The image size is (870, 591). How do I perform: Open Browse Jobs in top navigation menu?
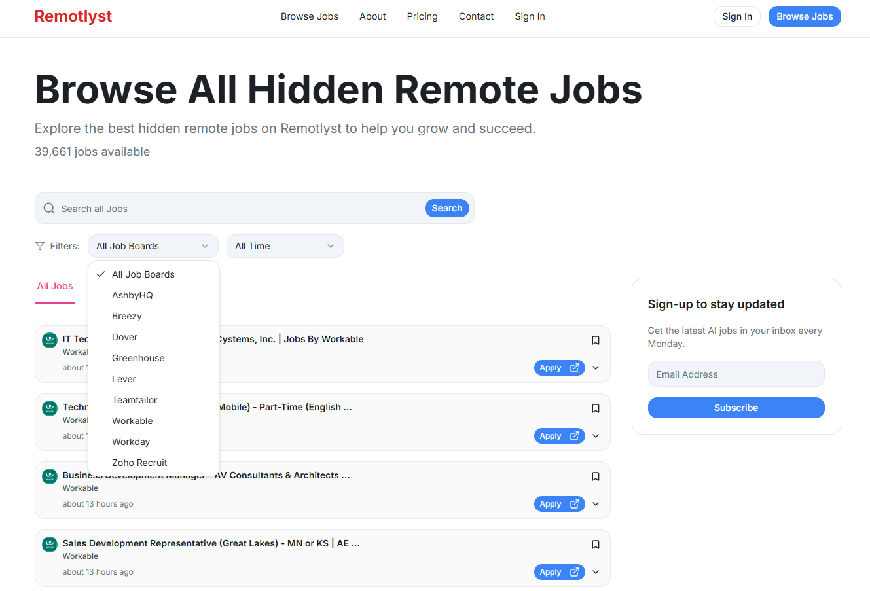(310, 16)
